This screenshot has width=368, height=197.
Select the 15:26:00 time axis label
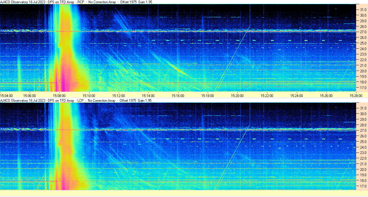click(x=326, y=96)
